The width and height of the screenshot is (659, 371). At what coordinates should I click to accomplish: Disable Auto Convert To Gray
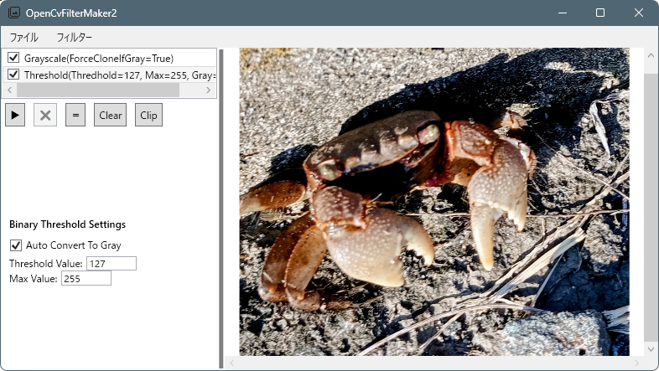point(15,245)
